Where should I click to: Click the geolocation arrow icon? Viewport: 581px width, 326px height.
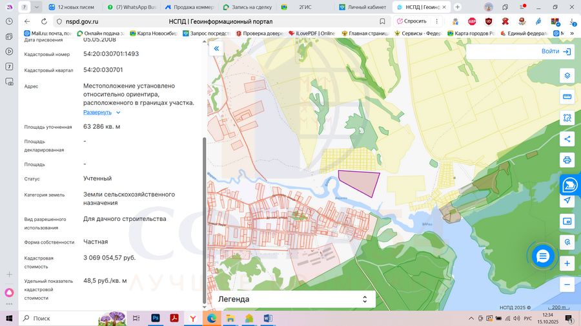coord(567,200)
